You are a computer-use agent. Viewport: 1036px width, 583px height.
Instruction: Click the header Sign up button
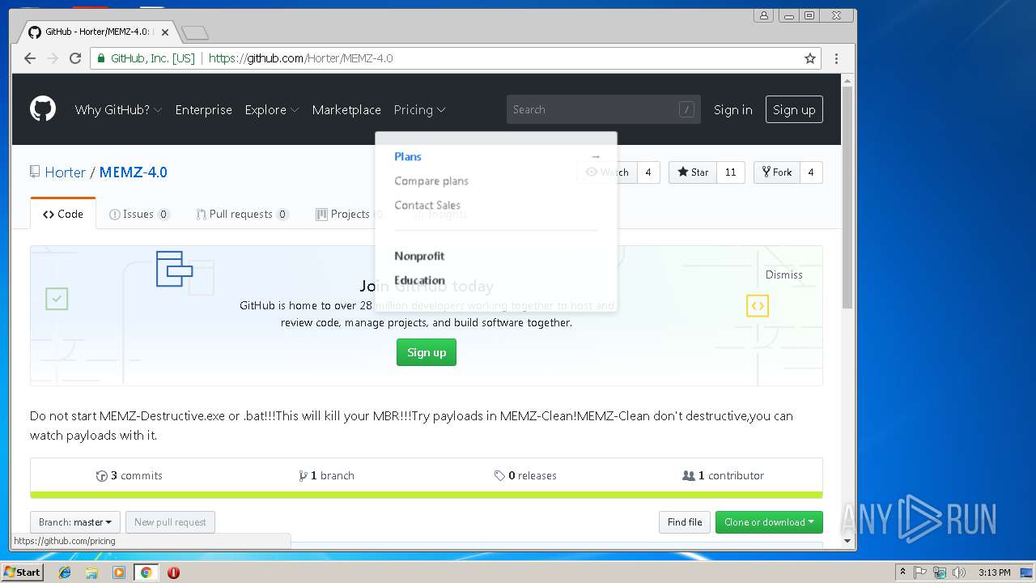pos(794,109)
